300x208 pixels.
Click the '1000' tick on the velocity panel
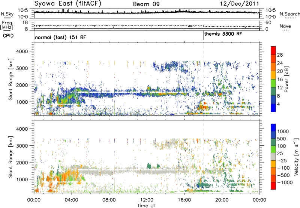tap(22, 180)
